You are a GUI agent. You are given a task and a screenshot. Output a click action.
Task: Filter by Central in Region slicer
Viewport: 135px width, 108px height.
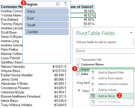(x=47, y=32)
